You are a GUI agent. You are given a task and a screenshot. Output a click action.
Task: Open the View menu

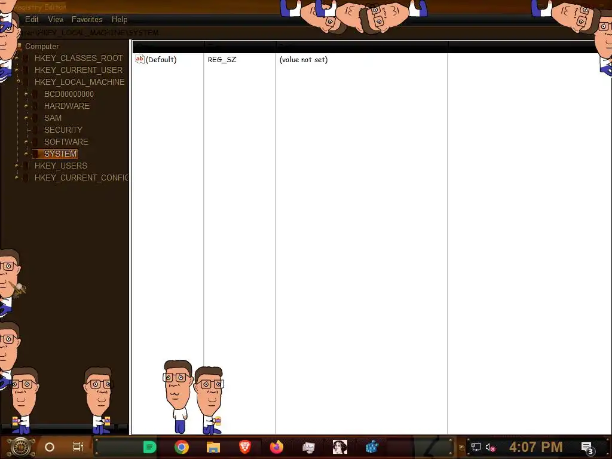(56, 19)
